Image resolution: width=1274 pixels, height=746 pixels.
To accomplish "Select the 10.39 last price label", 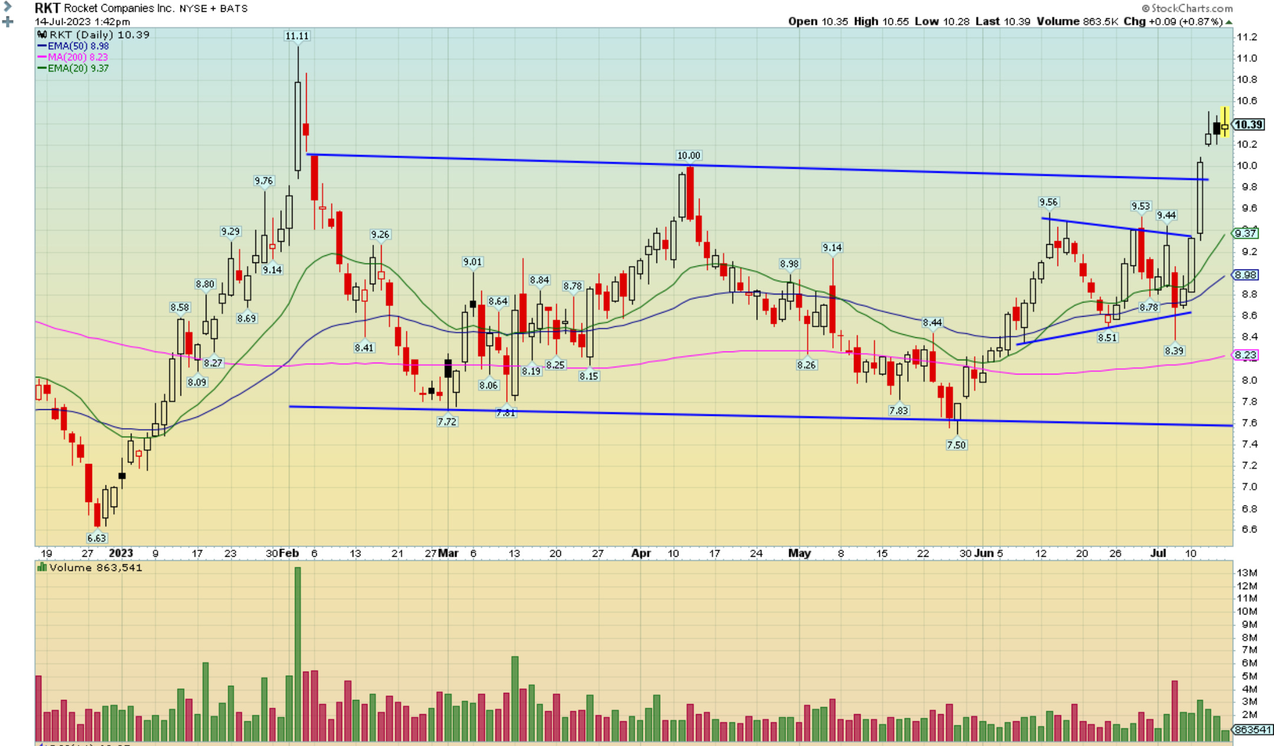I will [x=1249, y=124].
